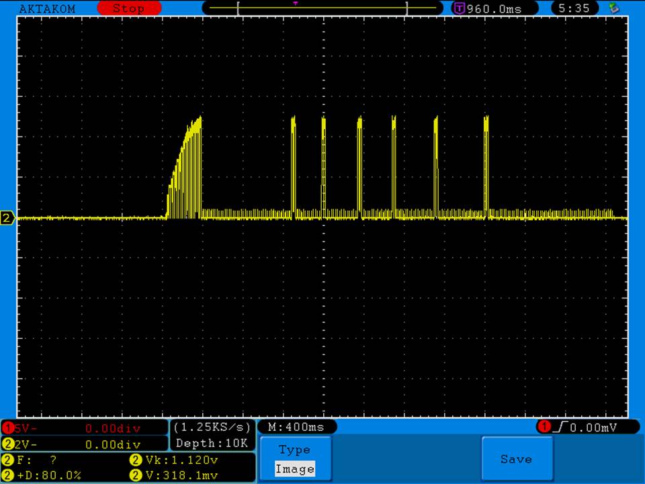Click the channel 2 ground level marker
The width and height of the screenshot is (645, 484).
tap(7, 218)
